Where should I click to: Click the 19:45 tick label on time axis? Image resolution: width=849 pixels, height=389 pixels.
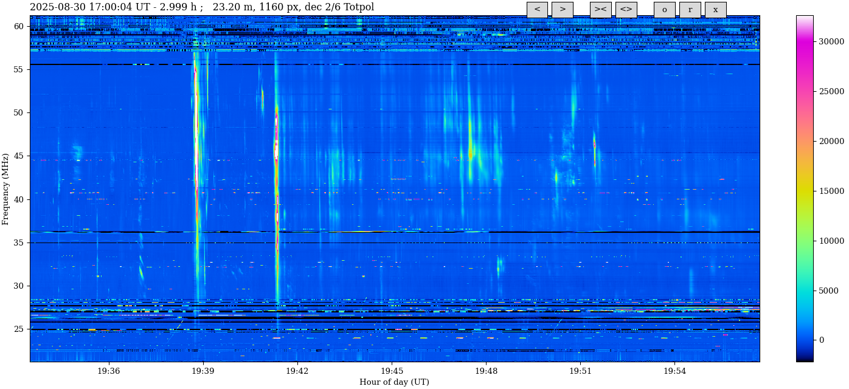click(392, 371)
